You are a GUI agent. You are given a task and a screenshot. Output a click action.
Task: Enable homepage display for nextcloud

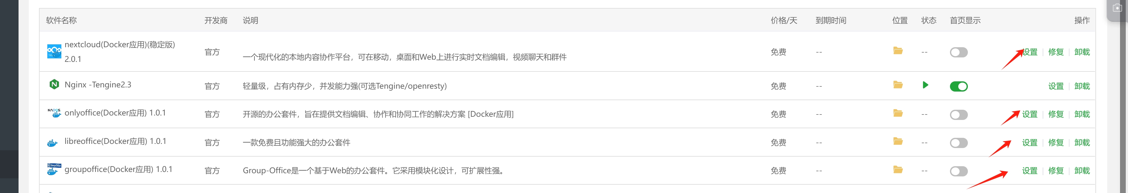click(959, 52)
